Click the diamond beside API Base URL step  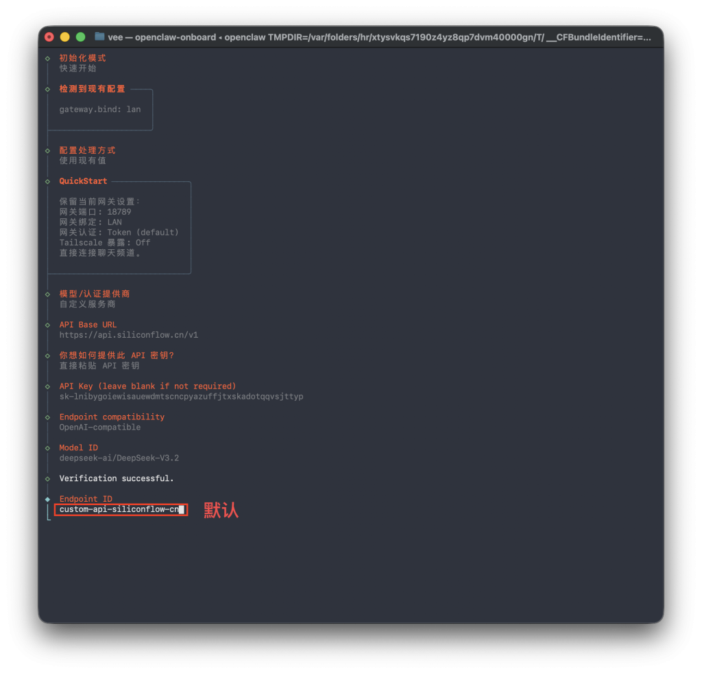47,324
